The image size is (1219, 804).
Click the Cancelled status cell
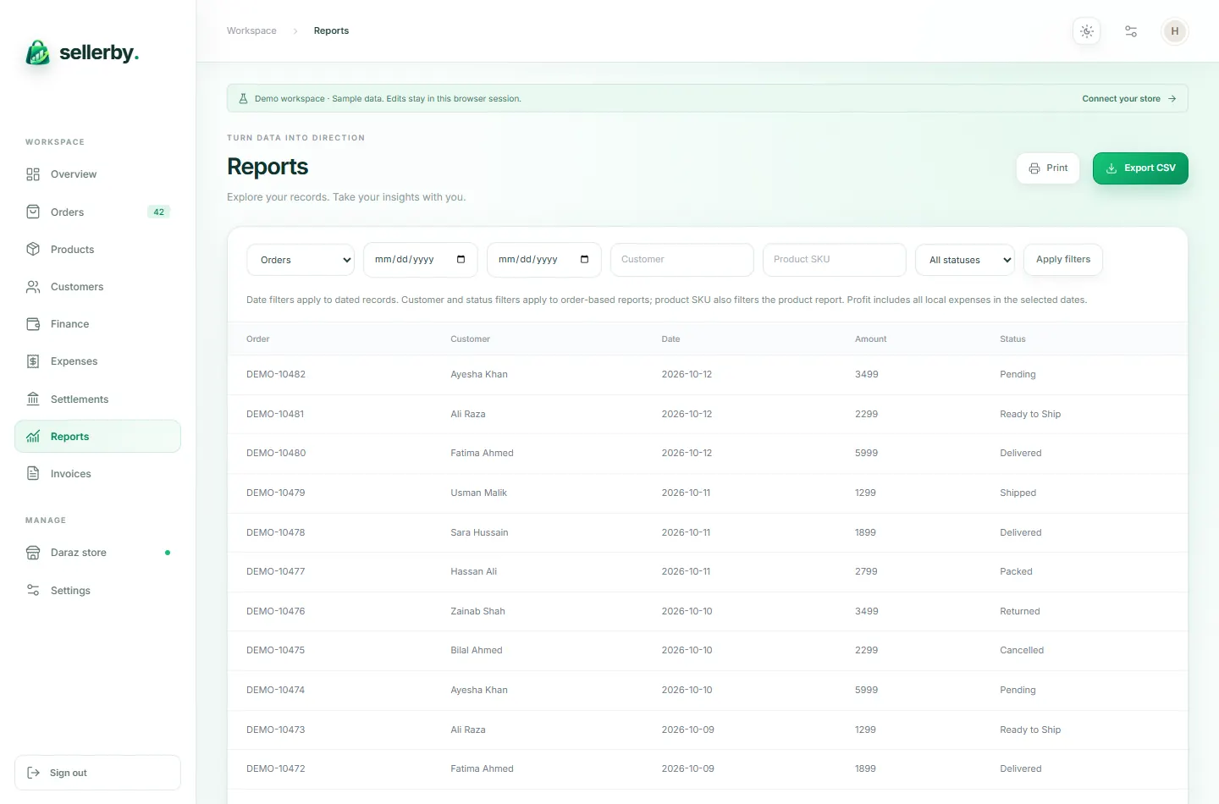[1022, 650]
